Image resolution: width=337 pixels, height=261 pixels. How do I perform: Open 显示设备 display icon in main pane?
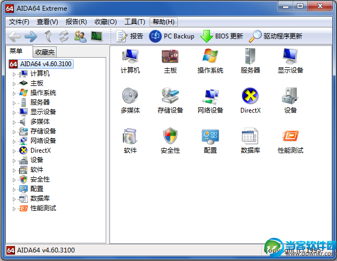tap(291, 61)
